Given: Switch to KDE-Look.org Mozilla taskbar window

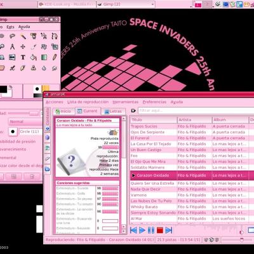Looking at the screenshot, I should (67, 4).
